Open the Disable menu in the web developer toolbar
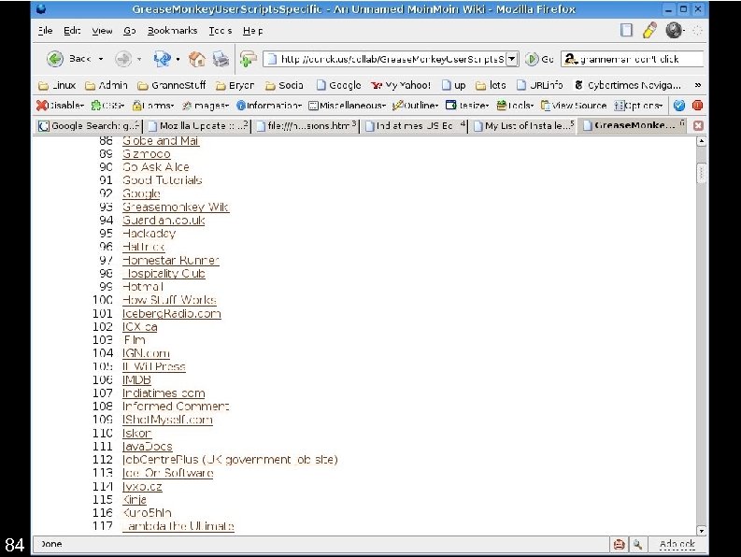Screen dimensions: 741x557 pos(60,106)
